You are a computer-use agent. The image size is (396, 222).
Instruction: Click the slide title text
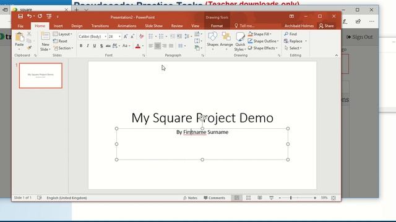point(202,118)
